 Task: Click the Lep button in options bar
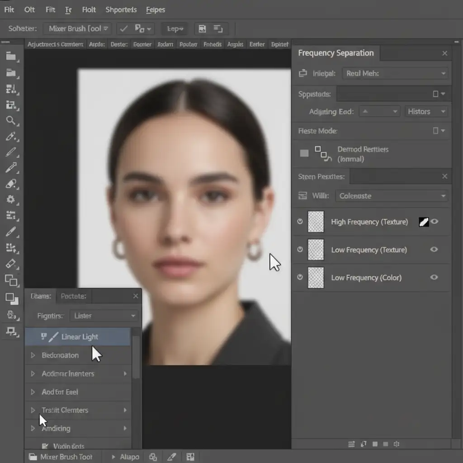175,29
